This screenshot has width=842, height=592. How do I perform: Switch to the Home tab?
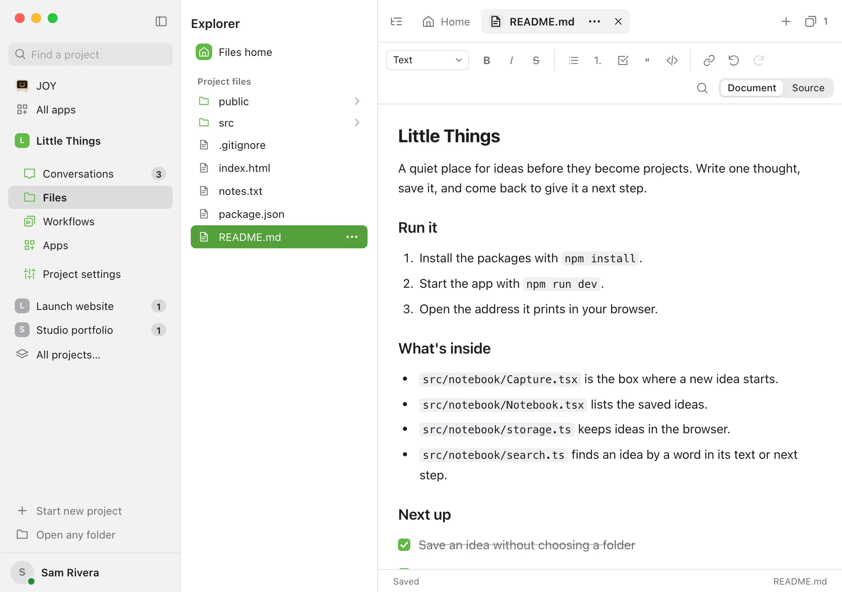click(x=446, y=21)
